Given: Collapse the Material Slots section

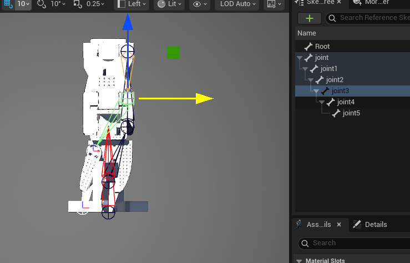Looking at the screenshot, I should tap(299, 261).
